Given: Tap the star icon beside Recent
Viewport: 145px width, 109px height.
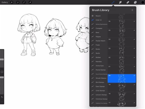Looking at the screenshot, I should [x=93, y=16].
